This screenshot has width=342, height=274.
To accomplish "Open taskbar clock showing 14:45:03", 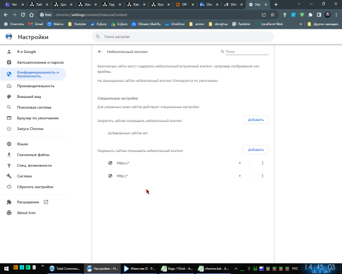I will coord(320,269).
